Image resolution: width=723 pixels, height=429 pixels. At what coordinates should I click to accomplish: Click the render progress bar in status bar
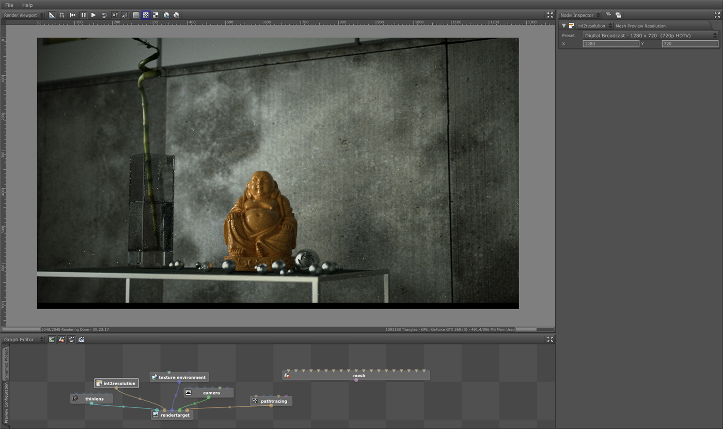[x=21, y=329]
